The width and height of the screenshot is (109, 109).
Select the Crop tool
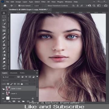4,27
